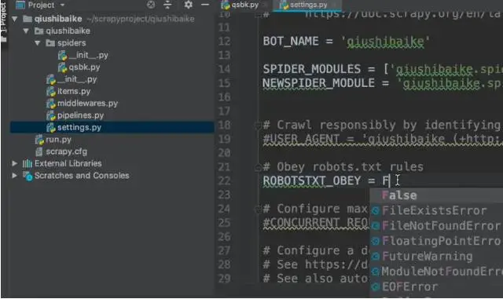This screenshot has height=299, width=503.
Task: Collapse the spiders folder
Action: tap(38, 42)
